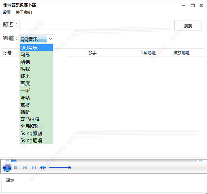This screenshot has height=194, width=207.
Task: Open the 设置 menu
Action: click(7, 12)
